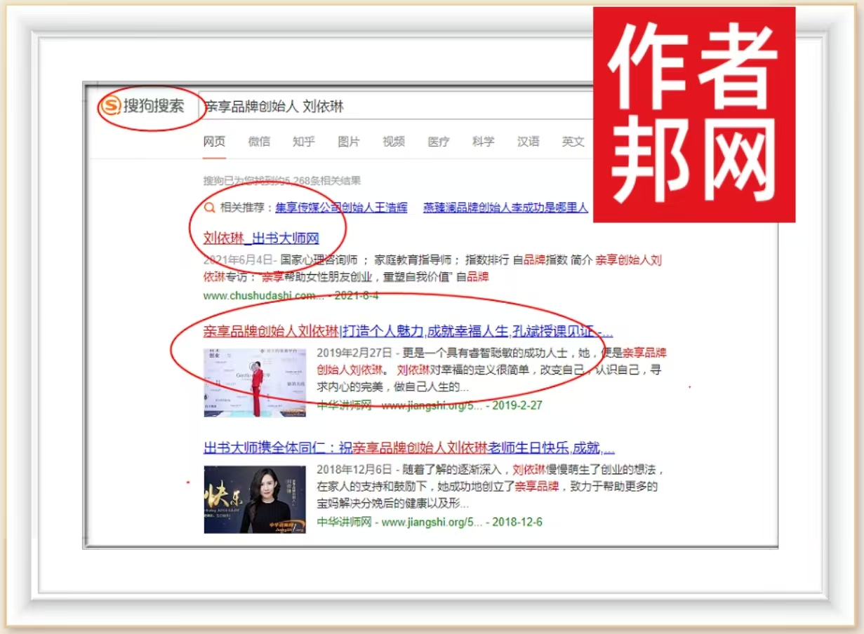This screenshot has height=634, width=864.
Task: Switch to the 英文 tab
Action: [x=573, y=142]
